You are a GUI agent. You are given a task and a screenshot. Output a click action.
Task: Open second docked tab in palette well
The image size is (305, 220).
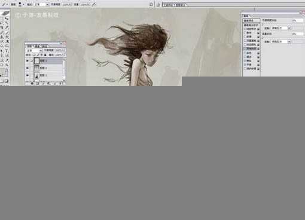pos(181,5)
